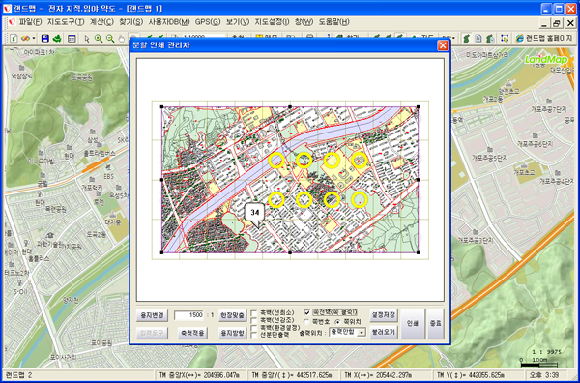Click the 개포주공7단지 label on background map
The image size is (580, 383).
pos(548,109)
